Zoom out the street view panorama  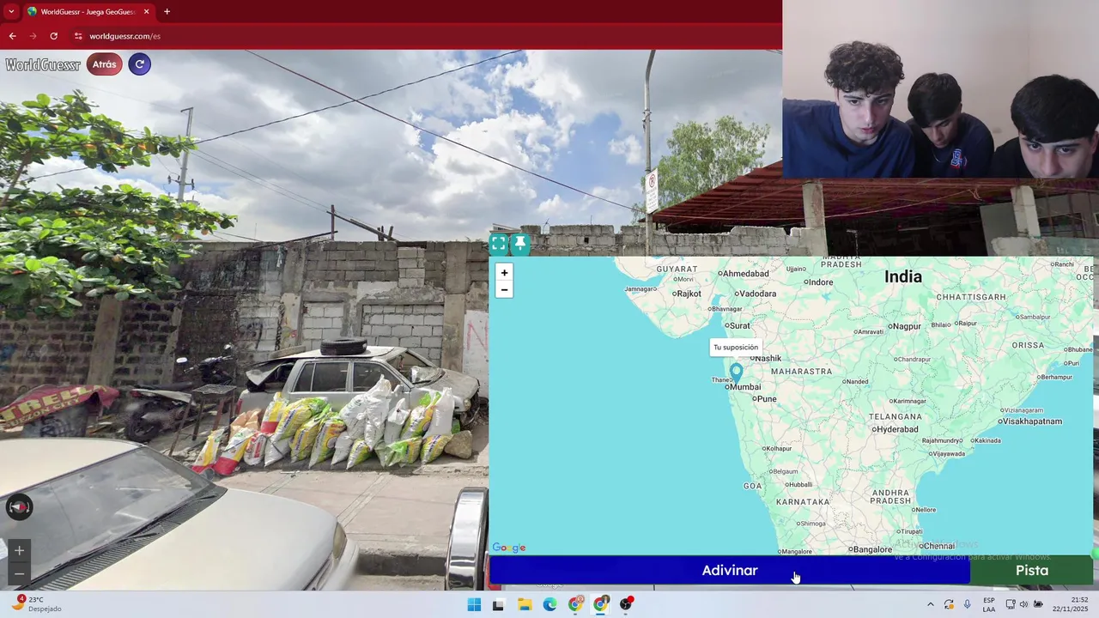[19, 573]
